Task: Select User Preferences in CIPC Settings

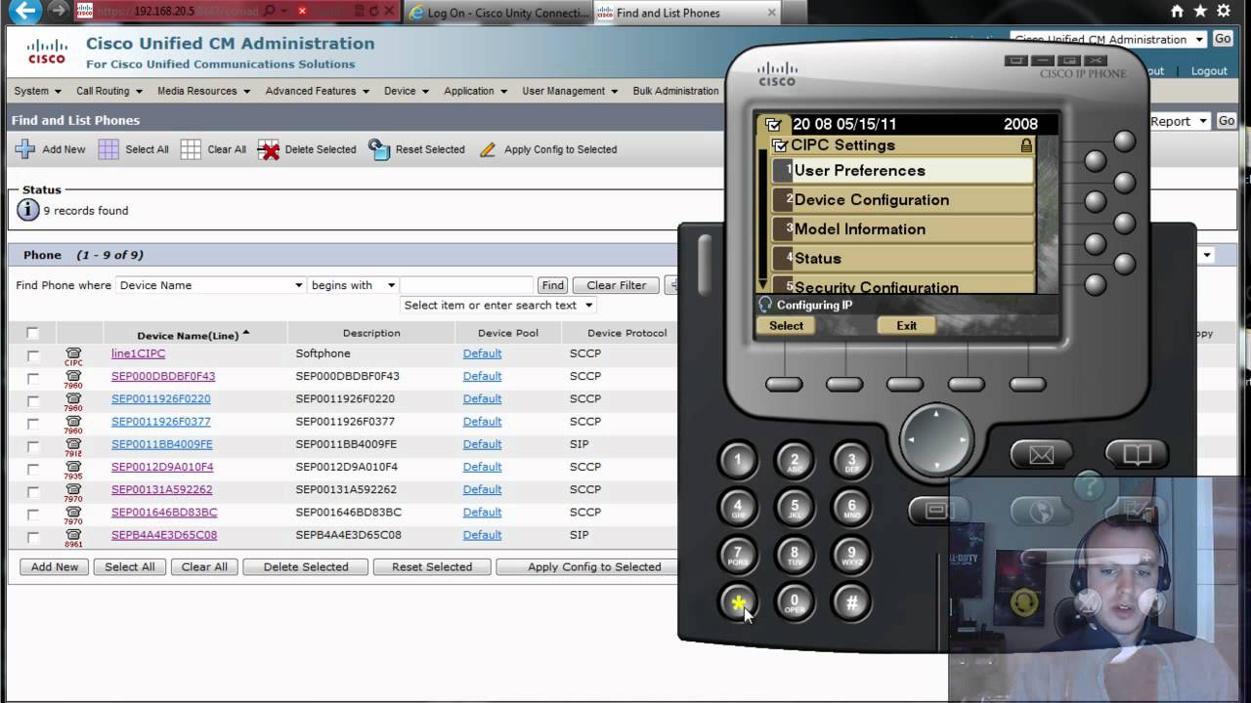Action: pyautogui.click(x=902, y=170)
